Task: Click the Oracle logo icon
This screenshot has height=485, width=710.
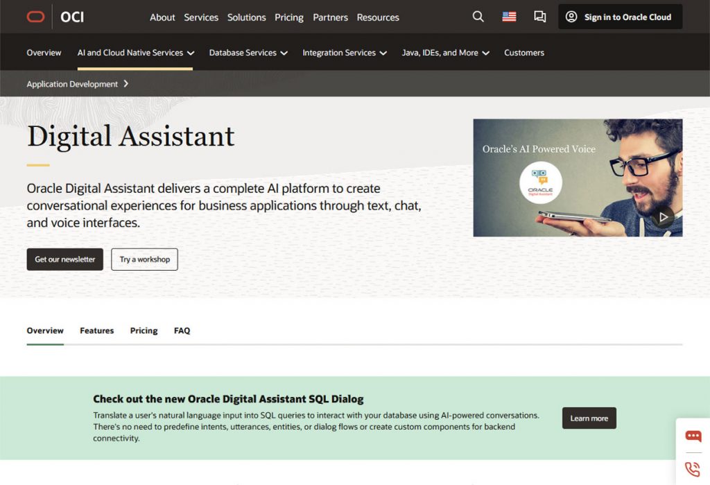Action: click(x=35, y=17)
